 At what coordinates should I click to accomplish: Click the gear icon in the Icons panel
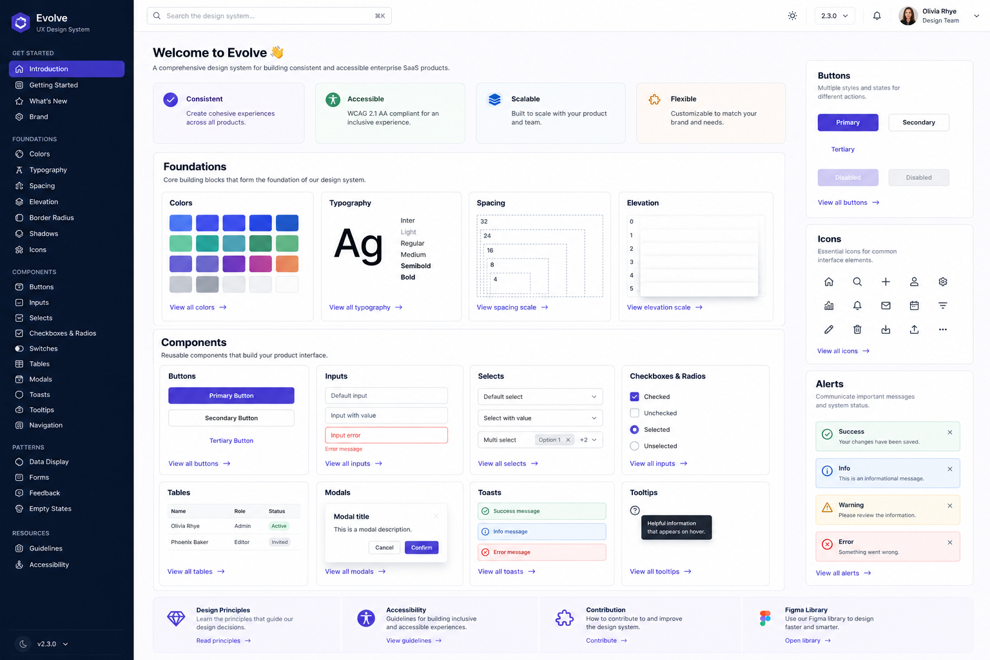click(x=943, y=282)
